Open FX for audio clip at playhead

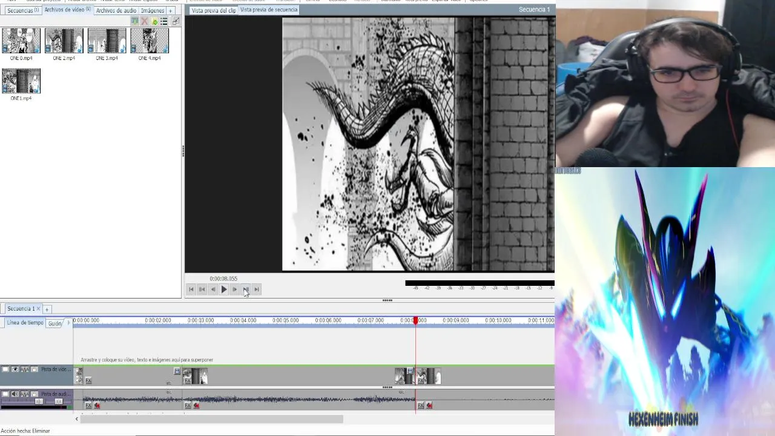(x=420, y=405)
